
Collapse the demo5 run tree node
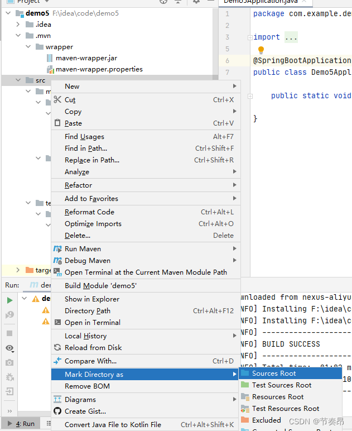[25, 298]
